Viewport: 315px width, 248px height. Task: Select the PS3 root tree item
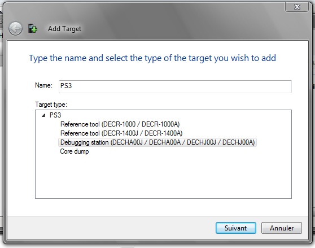tap(55, 115)
